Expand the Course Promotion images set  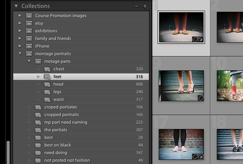(x=20, y=16)
